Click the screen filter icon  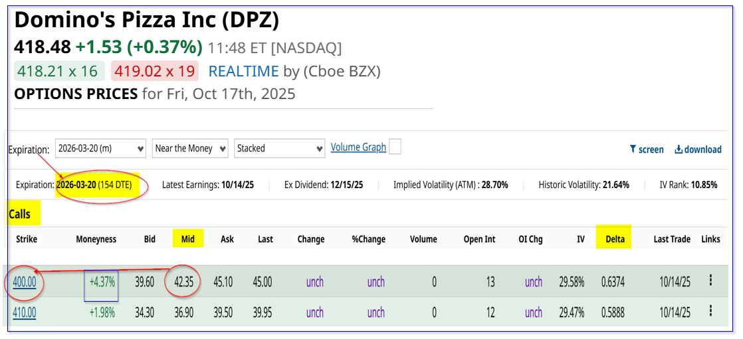[x=633, y=150]
